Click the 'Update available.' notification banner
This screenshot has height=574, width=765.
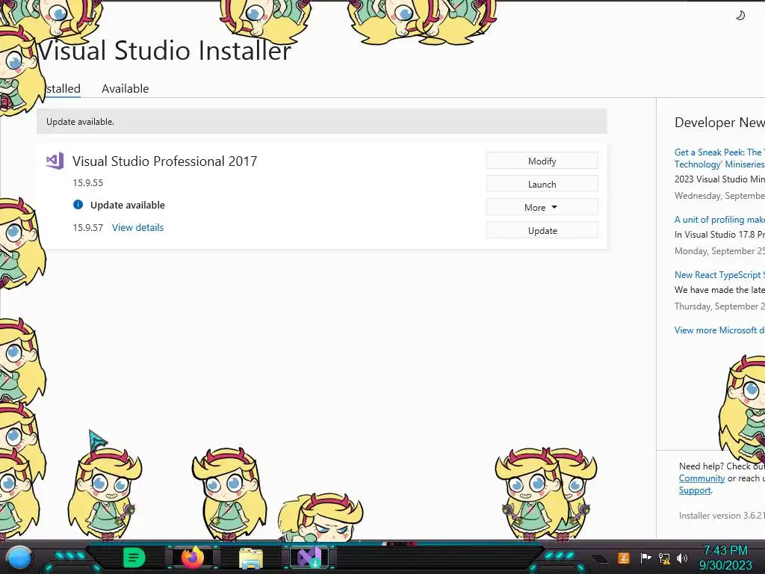pos(322,122)
